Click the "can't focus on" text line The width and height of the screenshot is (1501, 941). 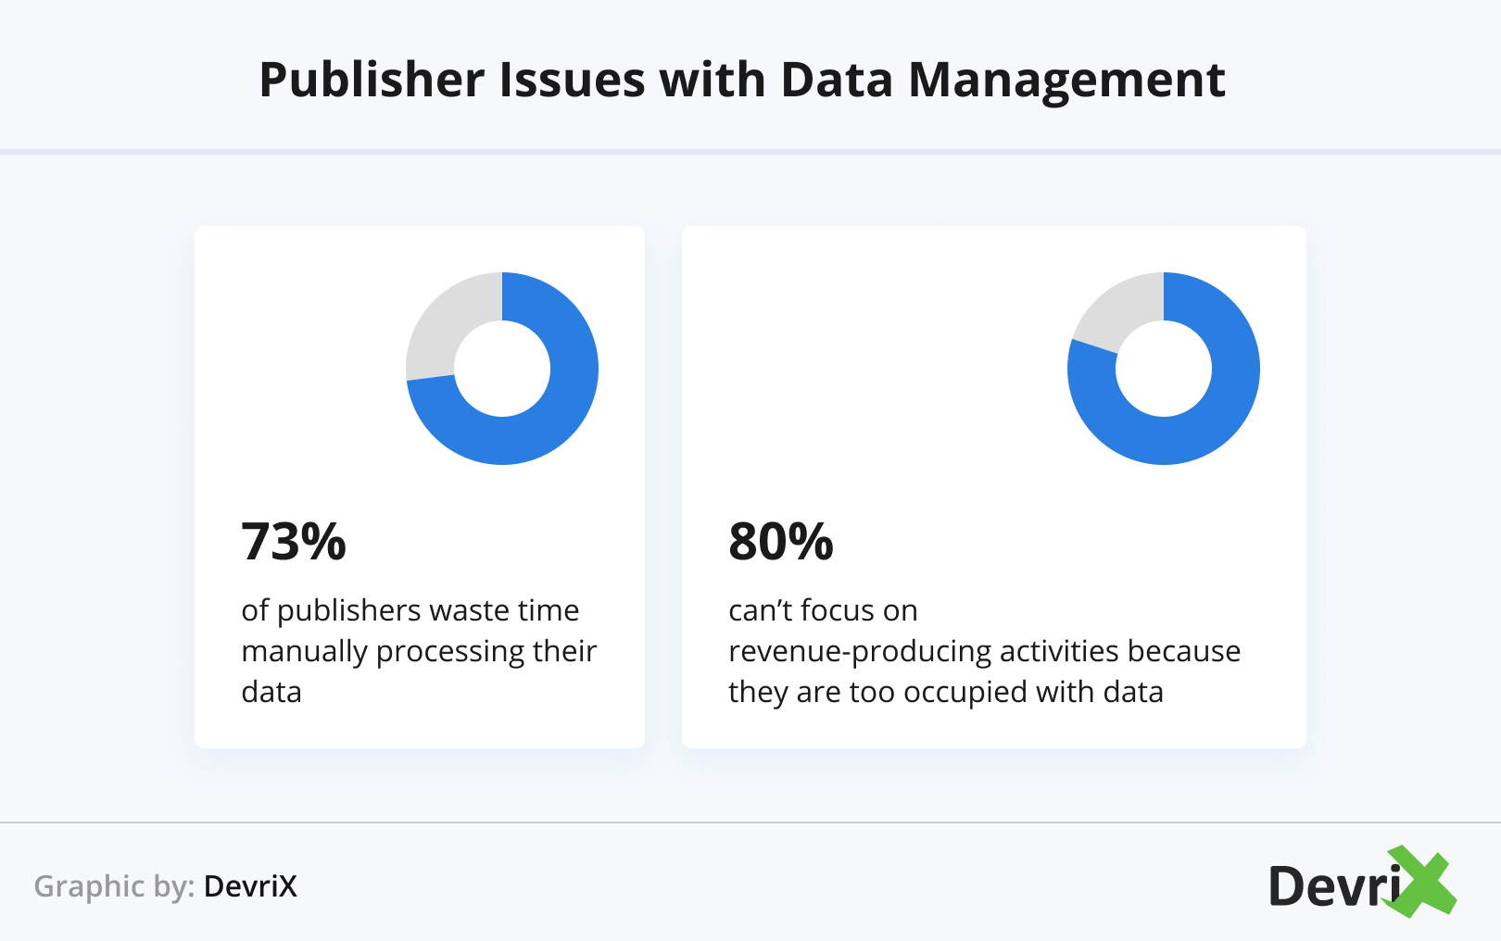click(823, 610)
